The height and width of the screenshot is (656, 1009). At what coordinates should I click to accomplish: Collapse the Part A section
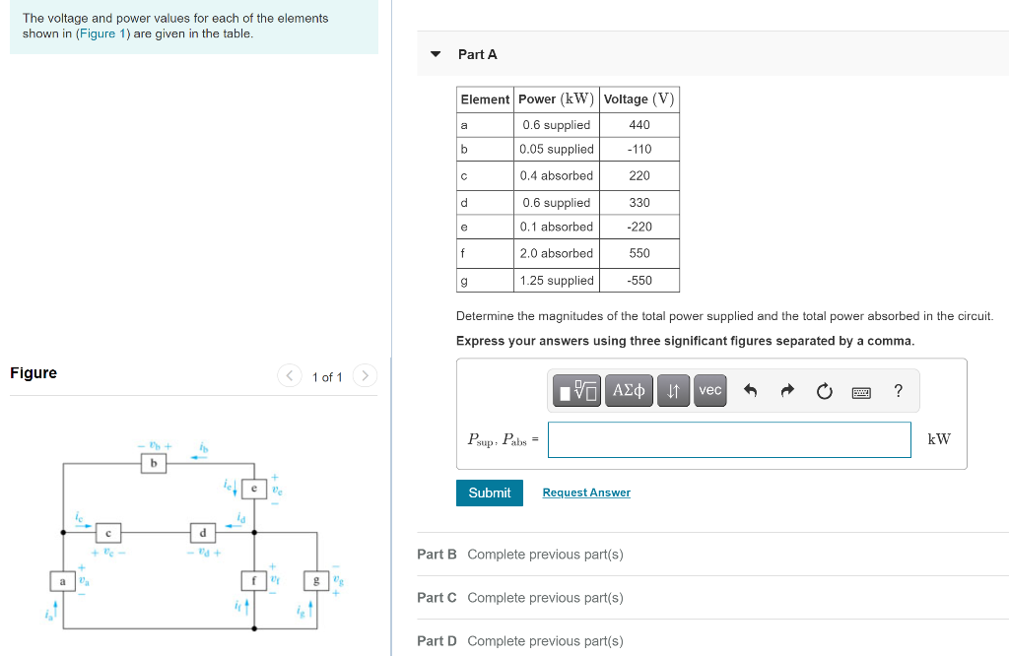click(436, 54)
